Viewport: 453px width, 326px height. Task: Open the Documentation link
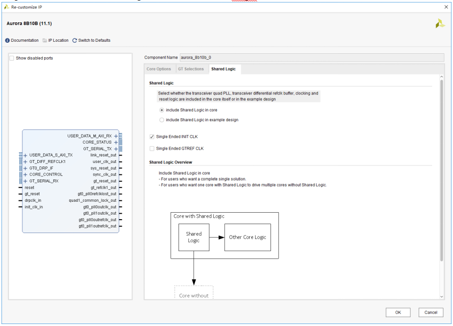(x=24, y=40)
